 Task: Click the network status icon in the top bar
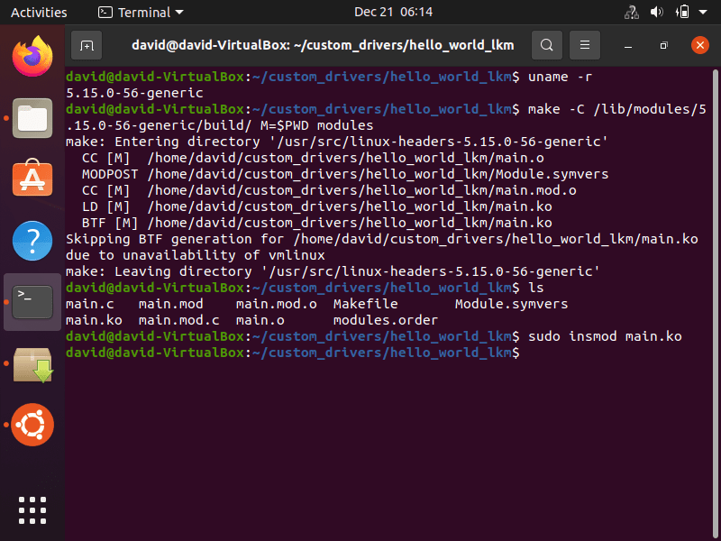[x=631, y=13]
